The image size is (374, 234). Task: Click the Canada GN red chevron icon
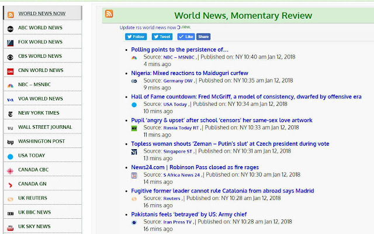(11, 185)
